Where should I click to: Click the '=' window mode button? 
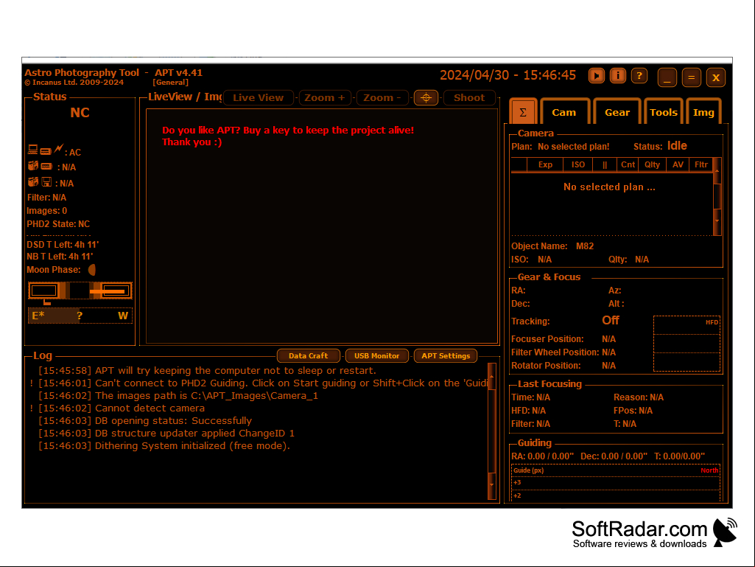[x=691, y=77]
